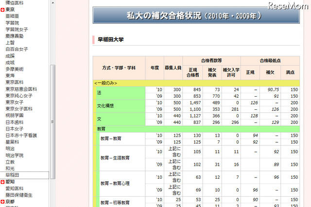This screenshot has width=311, height=207.
Task: Open 学習院 in the university list
Action: (12, 23)
